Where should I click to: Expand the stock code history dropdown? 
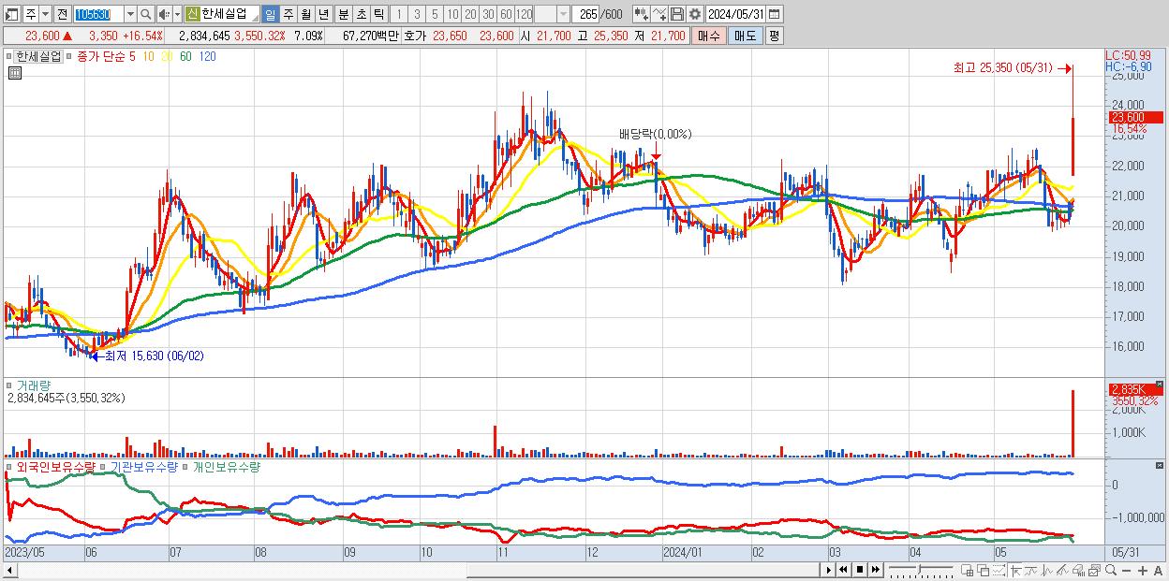131,14
